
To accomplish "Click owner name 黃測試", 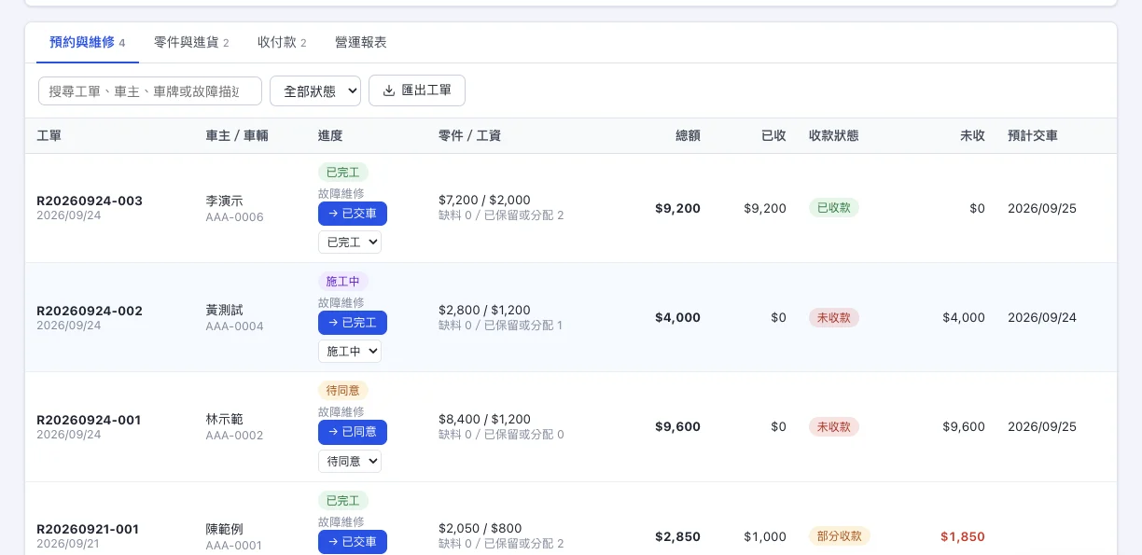I will coord(224,310).
